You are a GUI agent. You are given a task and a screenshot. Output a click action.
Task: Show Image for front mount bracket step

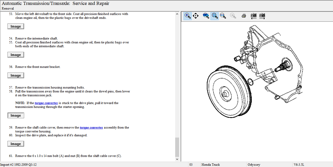16,75
